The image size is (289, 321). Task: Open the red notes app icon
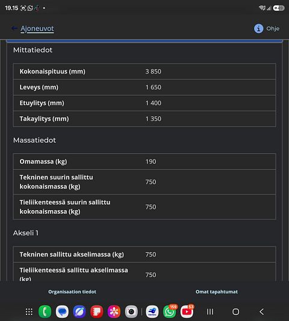[96, 311]
